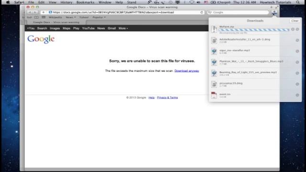The width and height of the screenshot is (306, 172).
Task: Click the event.ics calendar file icon
Action: pyautogui.click(x=214, y=95)
